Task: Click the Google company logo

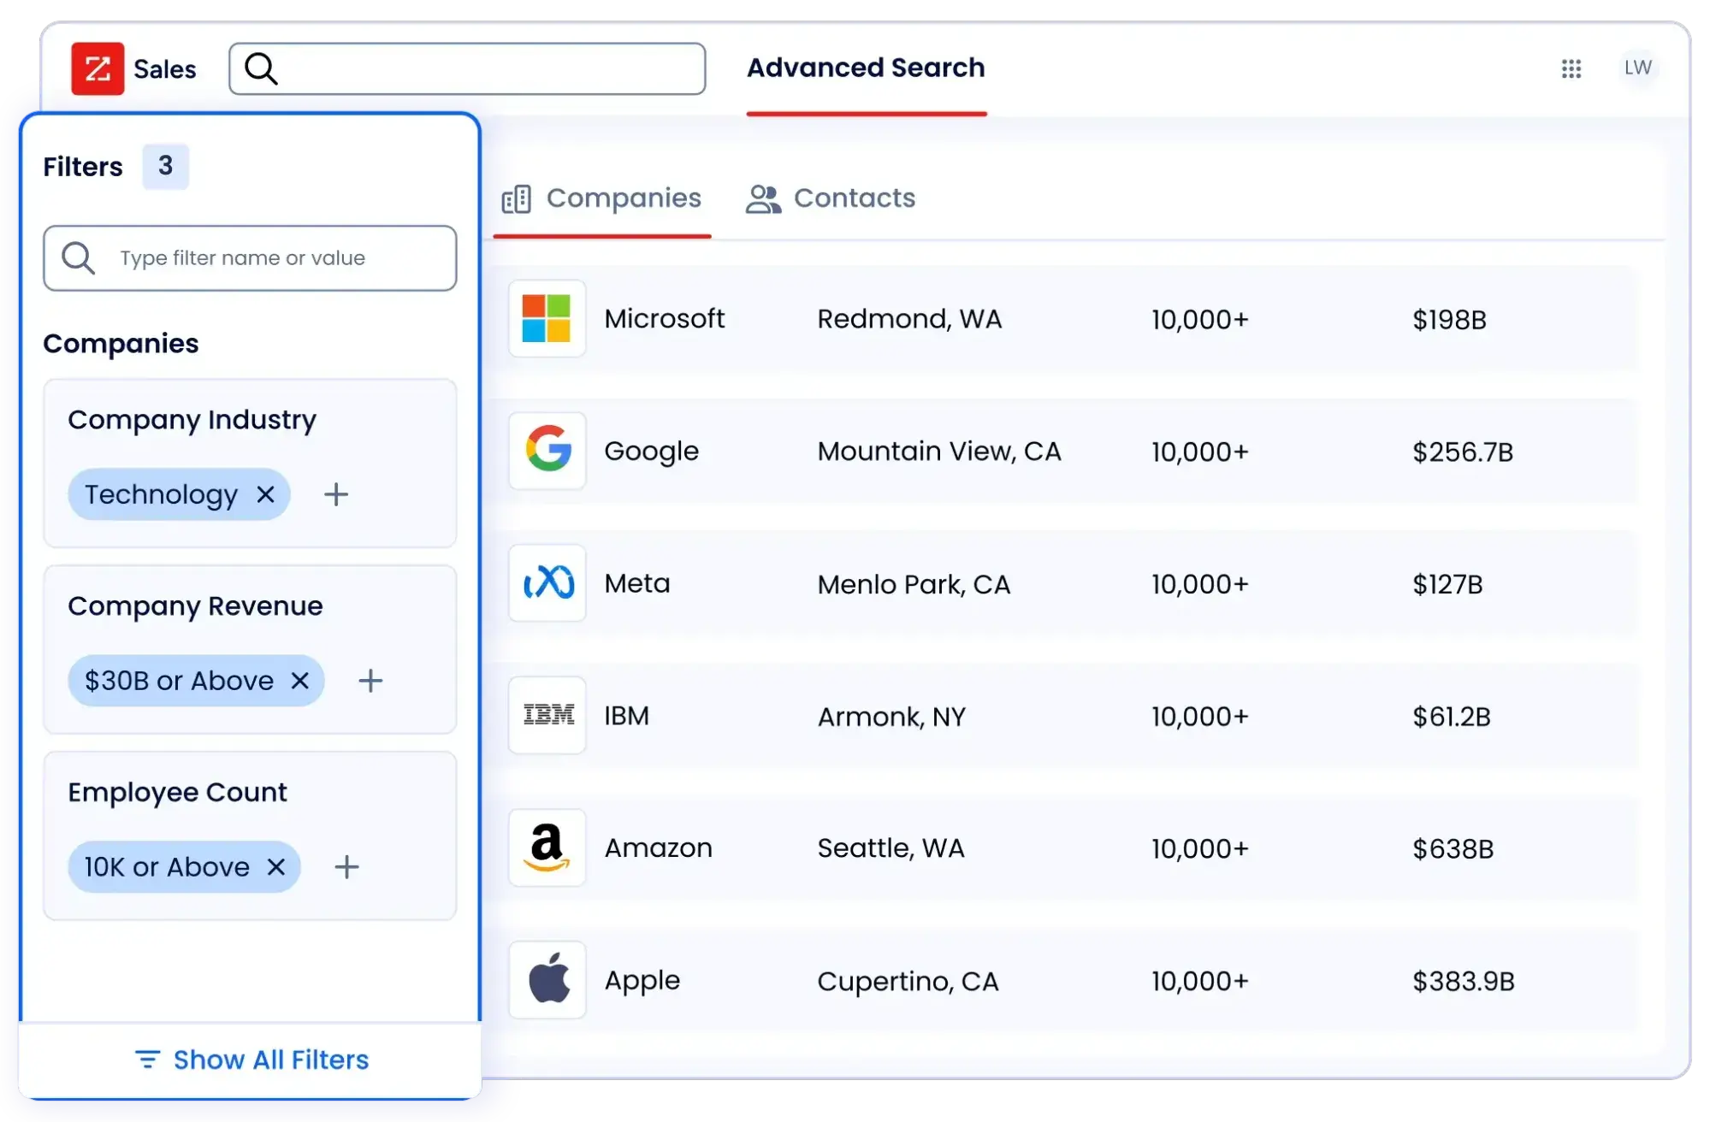Action: pyautogui.click(x=547, y=451)
